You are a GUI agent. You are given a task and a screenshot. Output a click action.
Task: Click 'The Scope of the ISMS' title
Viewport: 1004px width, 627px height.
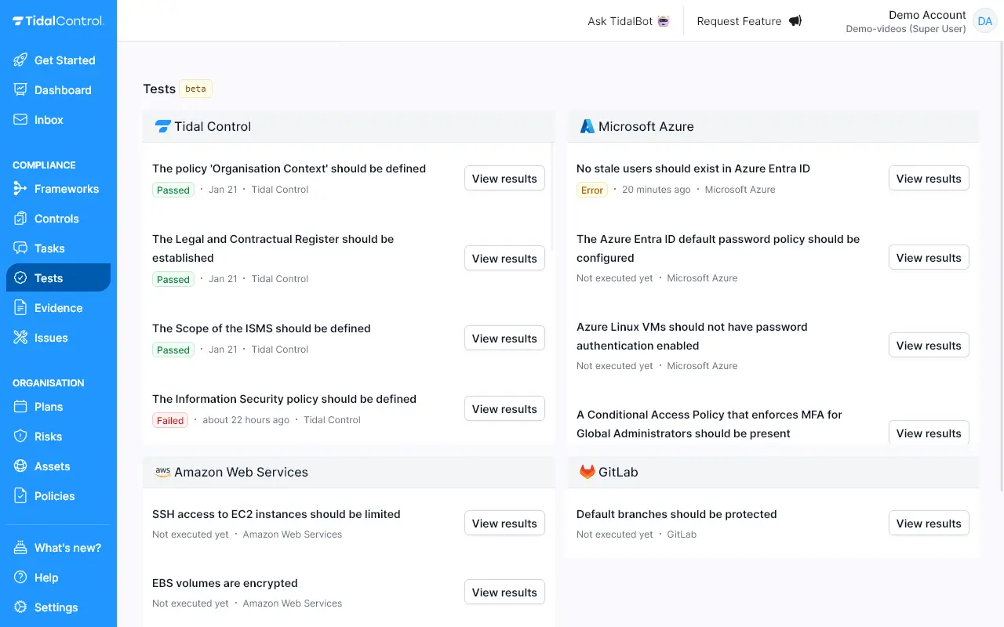pyautogui.click(x=261, y=328)
